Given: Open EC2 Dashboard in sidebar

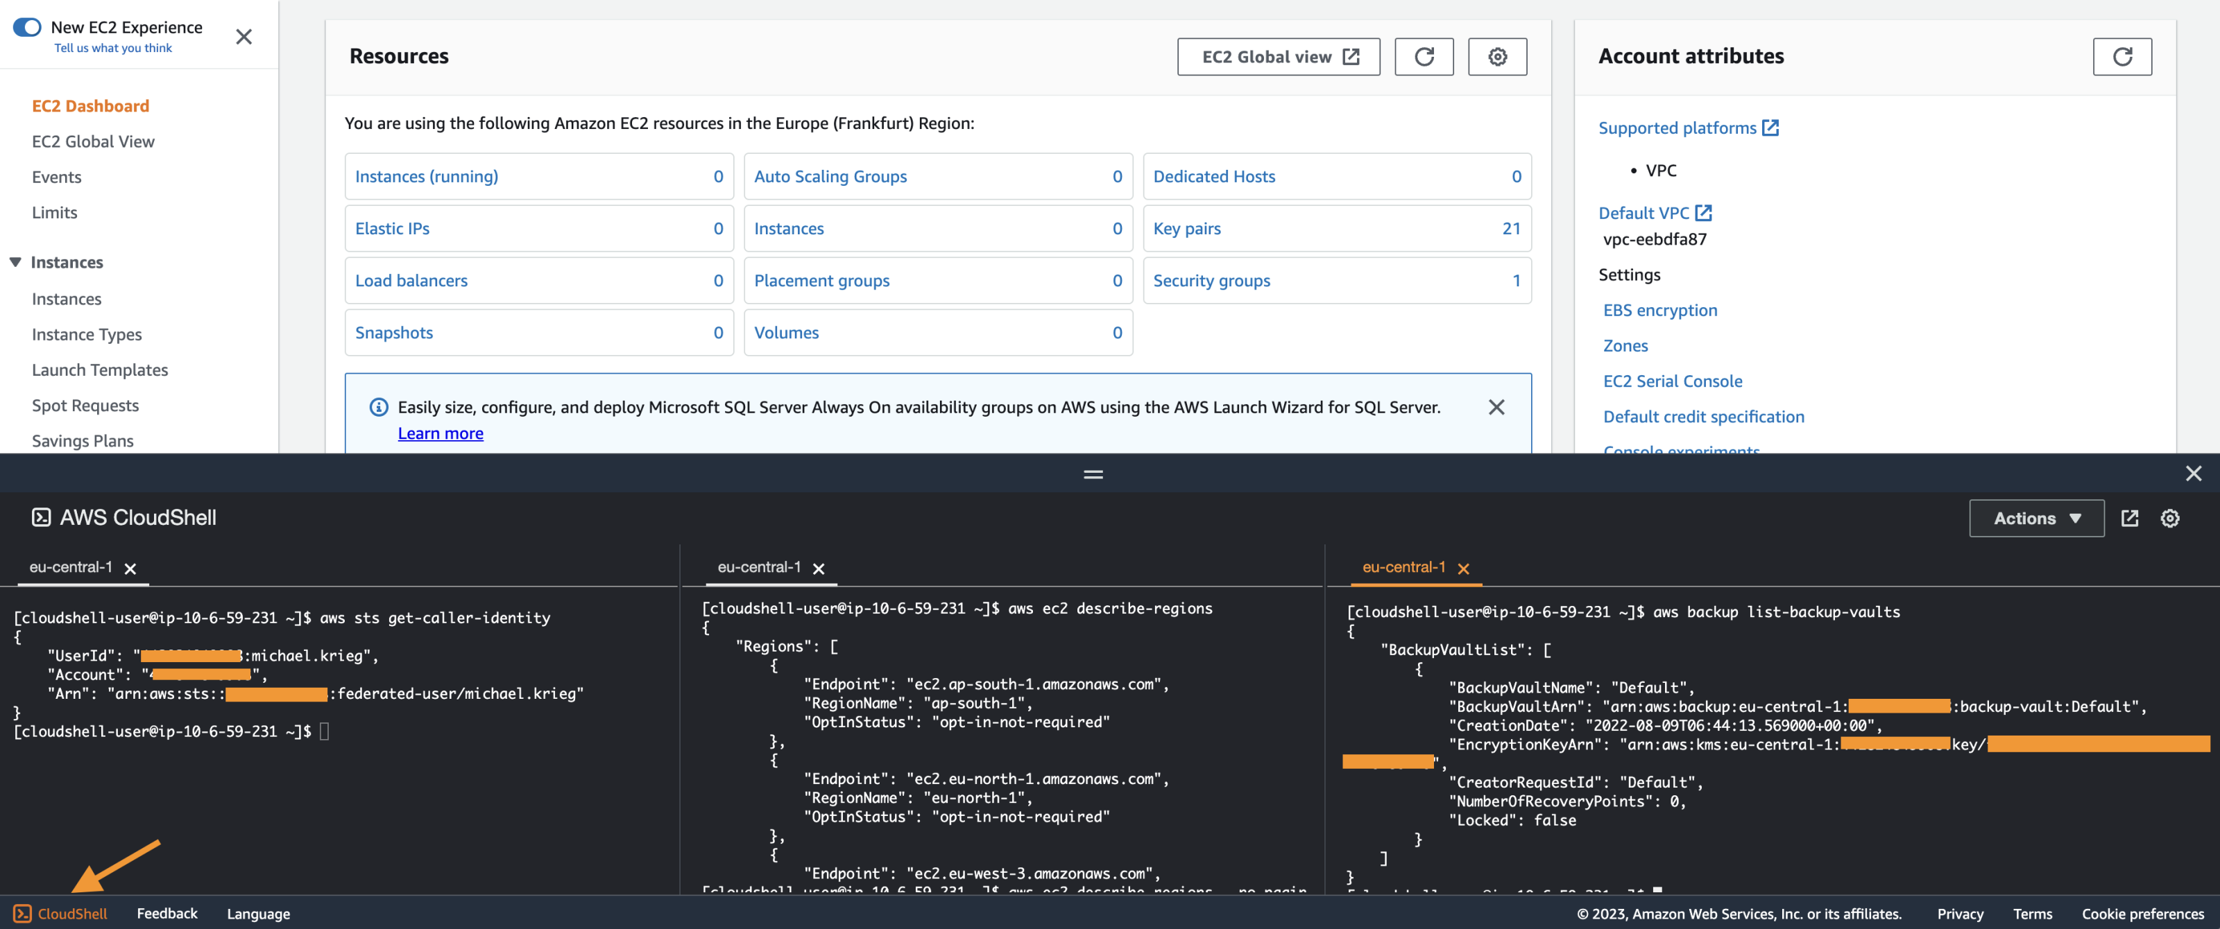Looking at the screenshot, I should [x=90, y=106].
